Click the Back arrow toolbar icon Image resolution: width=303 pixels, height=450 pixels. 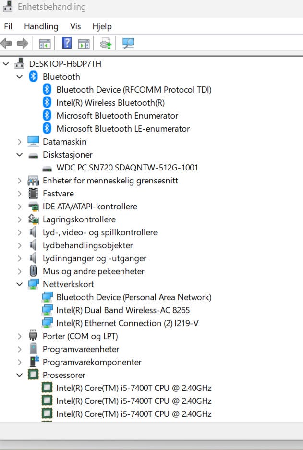tap(6, 43)
